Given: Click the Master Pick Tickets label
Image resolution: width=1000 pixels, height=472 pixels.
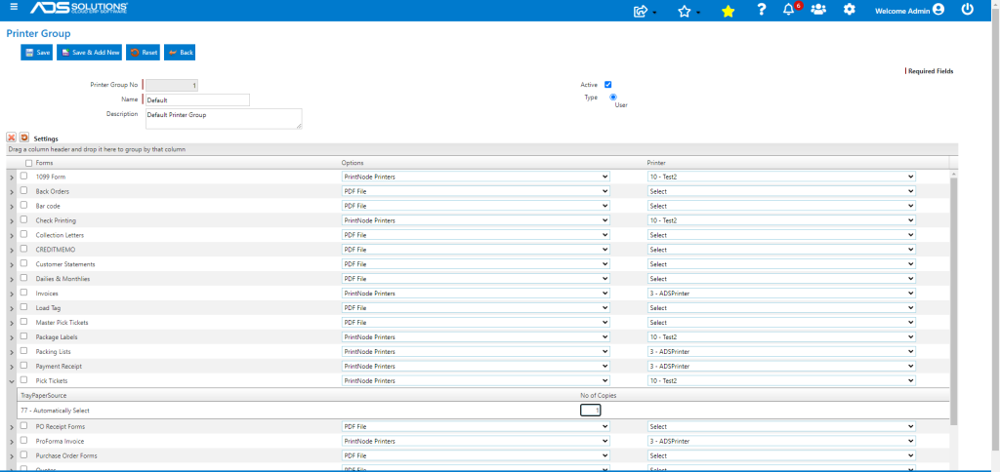Looking at the screenshot, I should point(62,323).
